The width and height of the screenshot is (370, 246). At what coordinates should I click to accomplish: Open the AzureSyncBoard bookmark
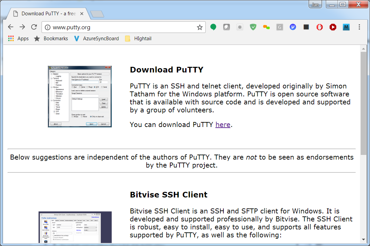96,39
